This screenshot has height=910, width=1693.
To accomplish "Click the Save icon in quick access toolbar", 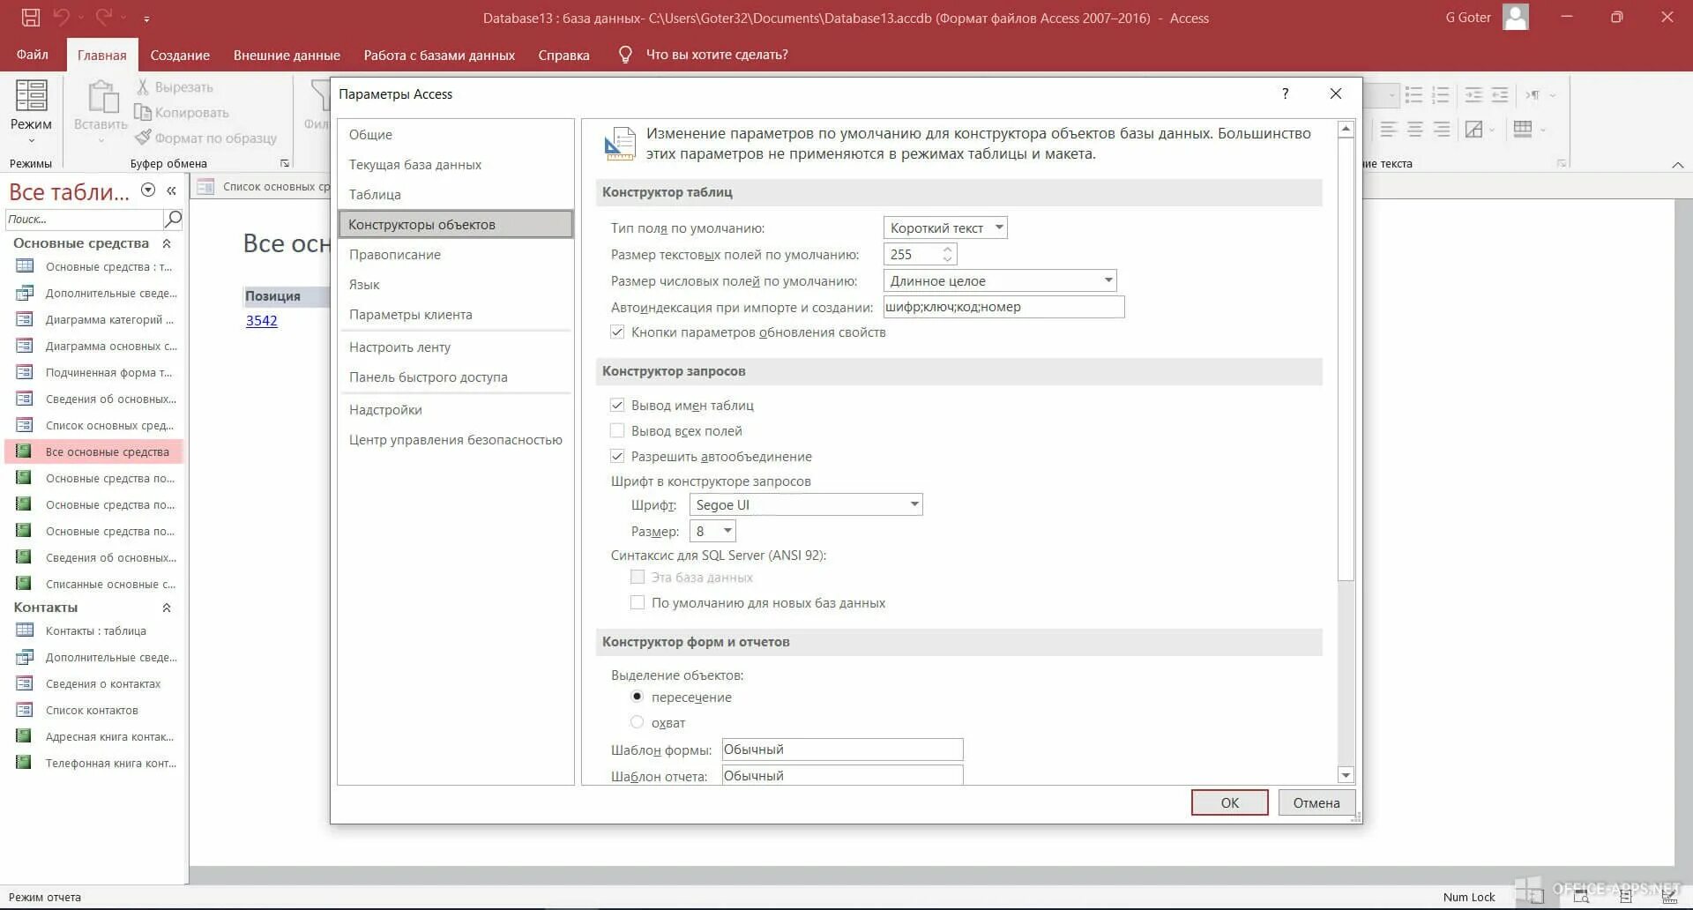I will coord(31,18).
